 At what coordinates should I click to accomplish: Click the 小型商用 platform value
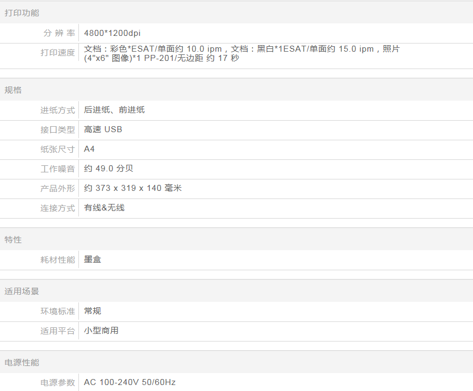[101, 331]
